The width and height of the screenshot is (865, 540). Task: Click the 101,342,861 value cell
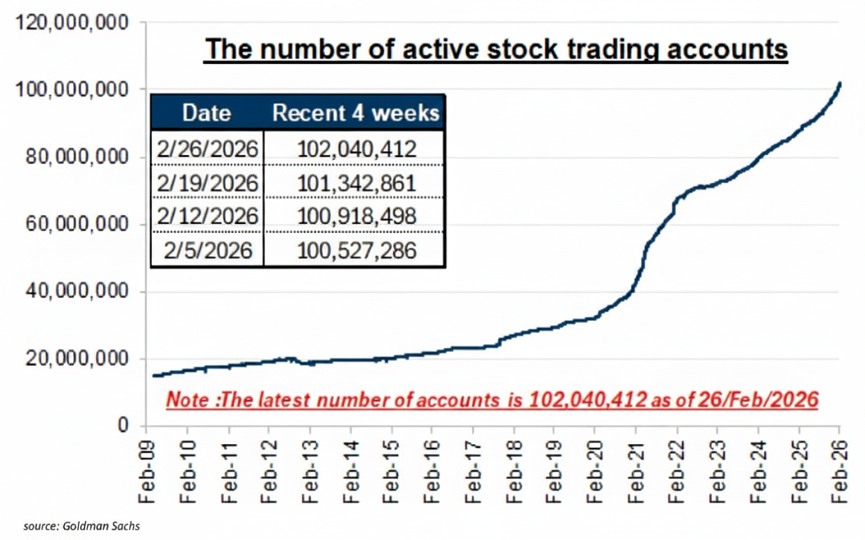356,183
